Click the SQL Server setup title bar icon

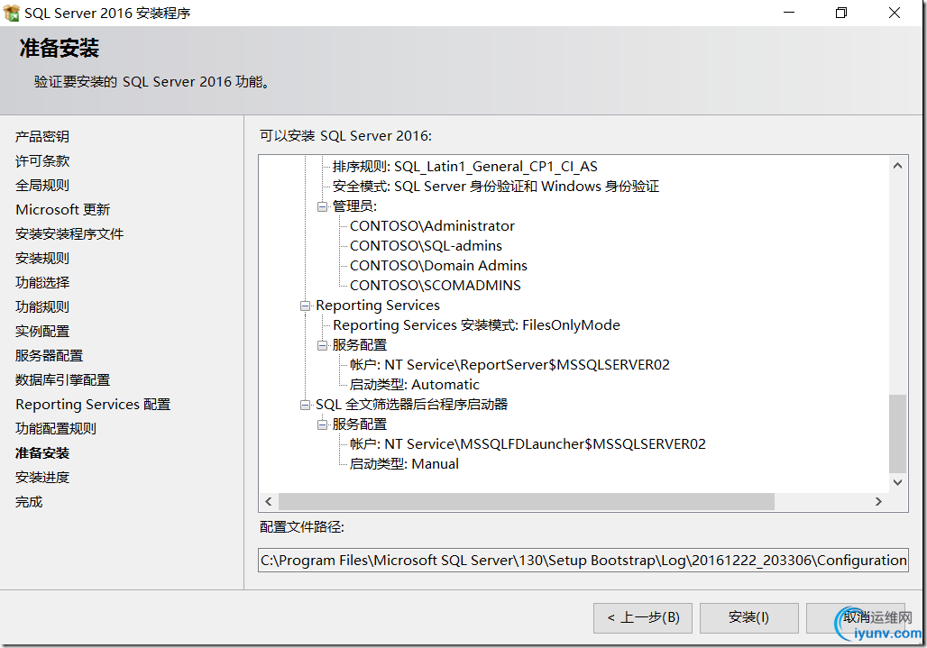click(x=11, y=13)
